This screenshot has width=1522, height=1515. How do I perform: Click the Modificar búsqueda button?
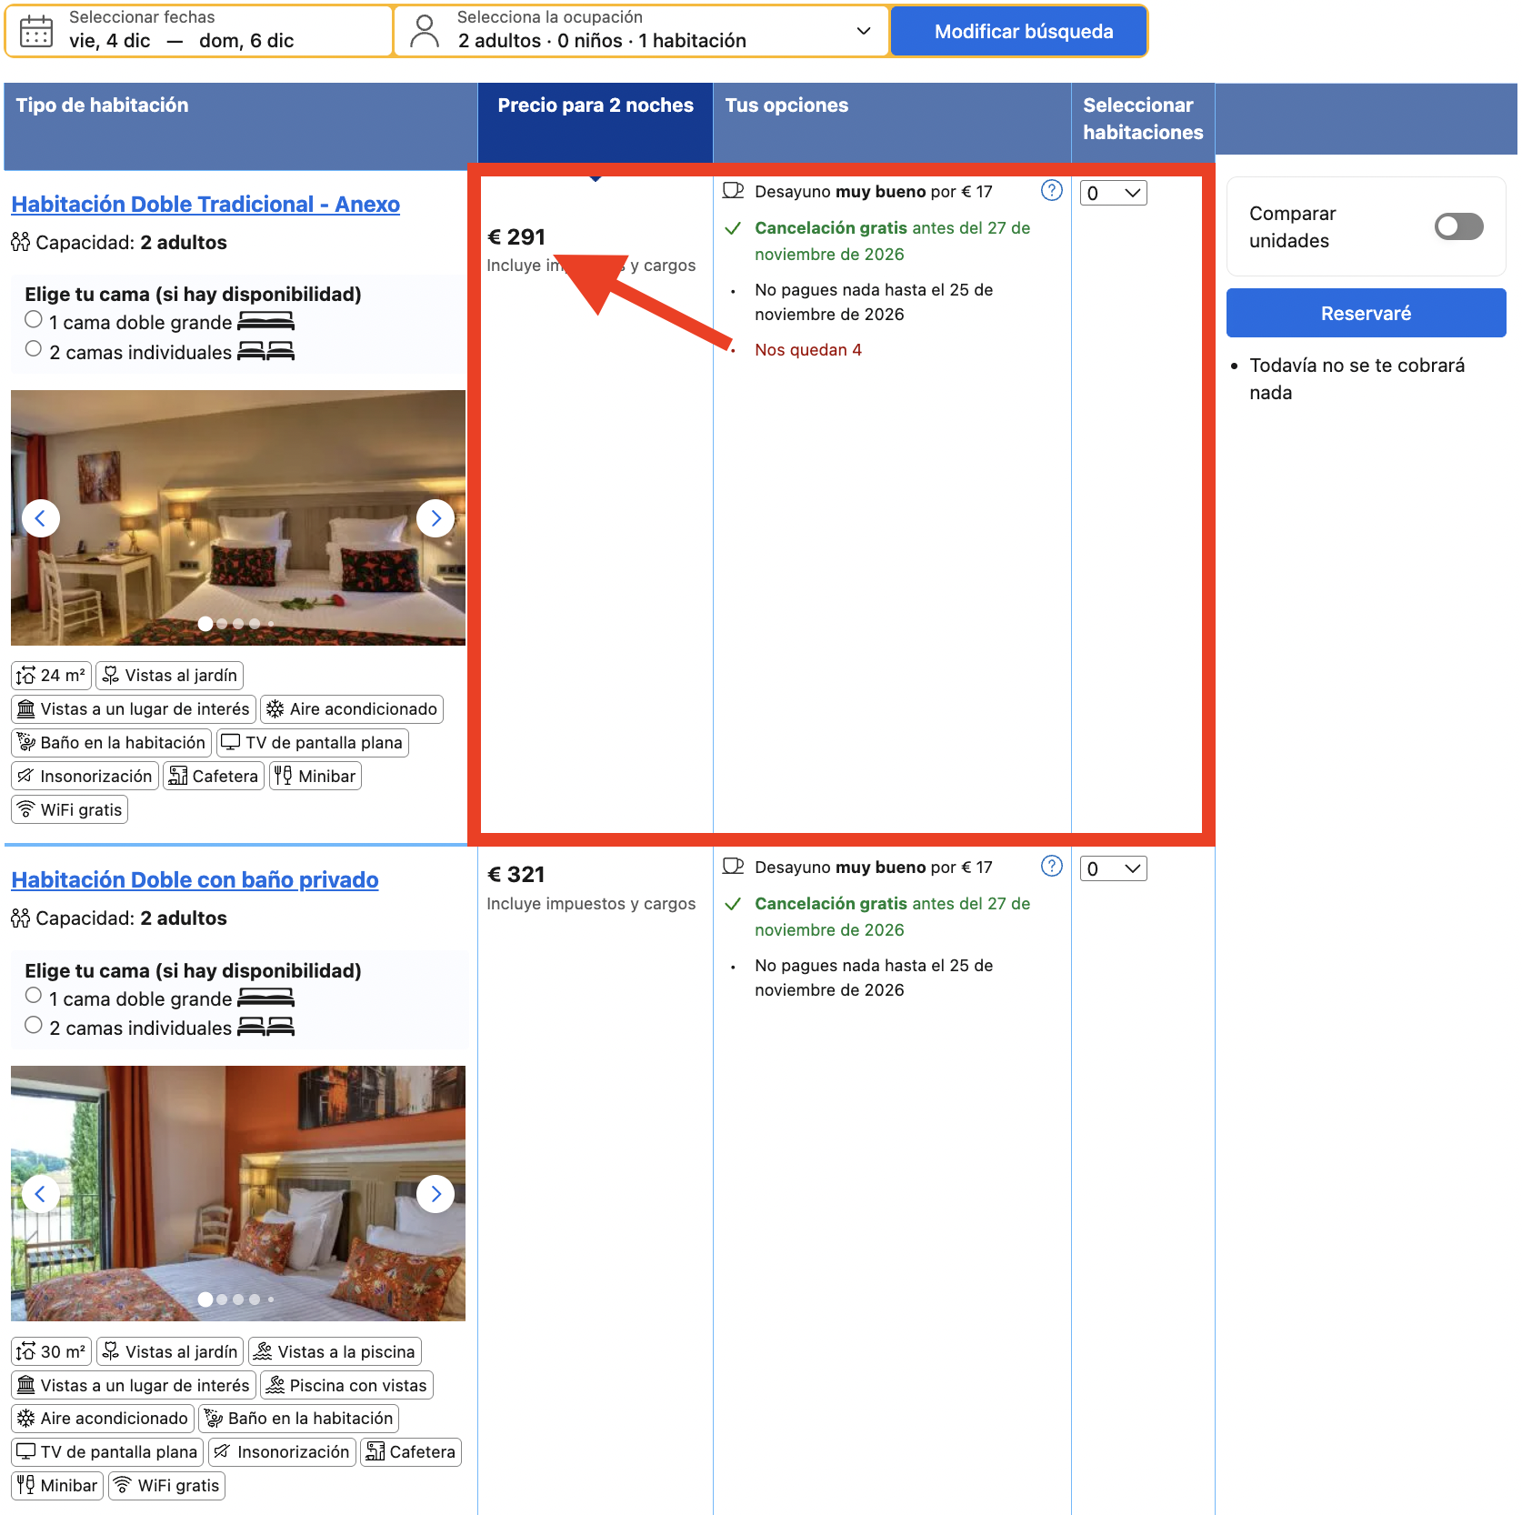tap(1018, 32)
